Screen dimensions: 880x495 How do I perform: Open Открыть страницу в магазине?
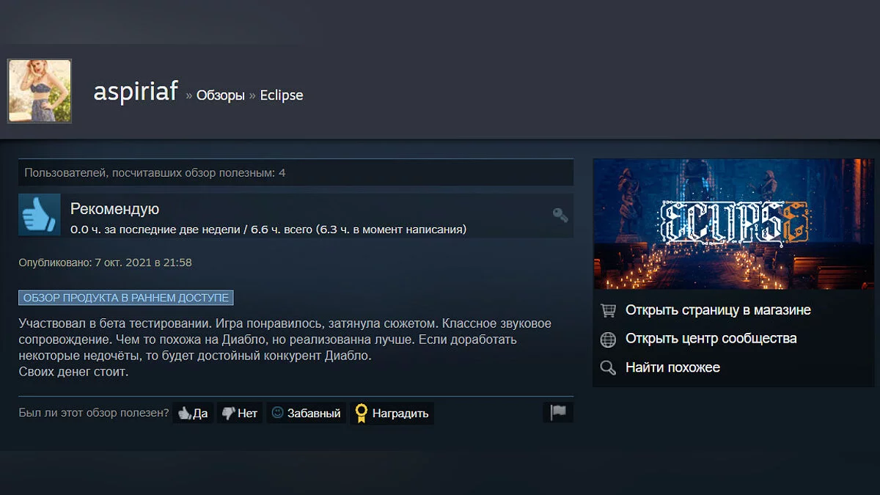(718, 310)
